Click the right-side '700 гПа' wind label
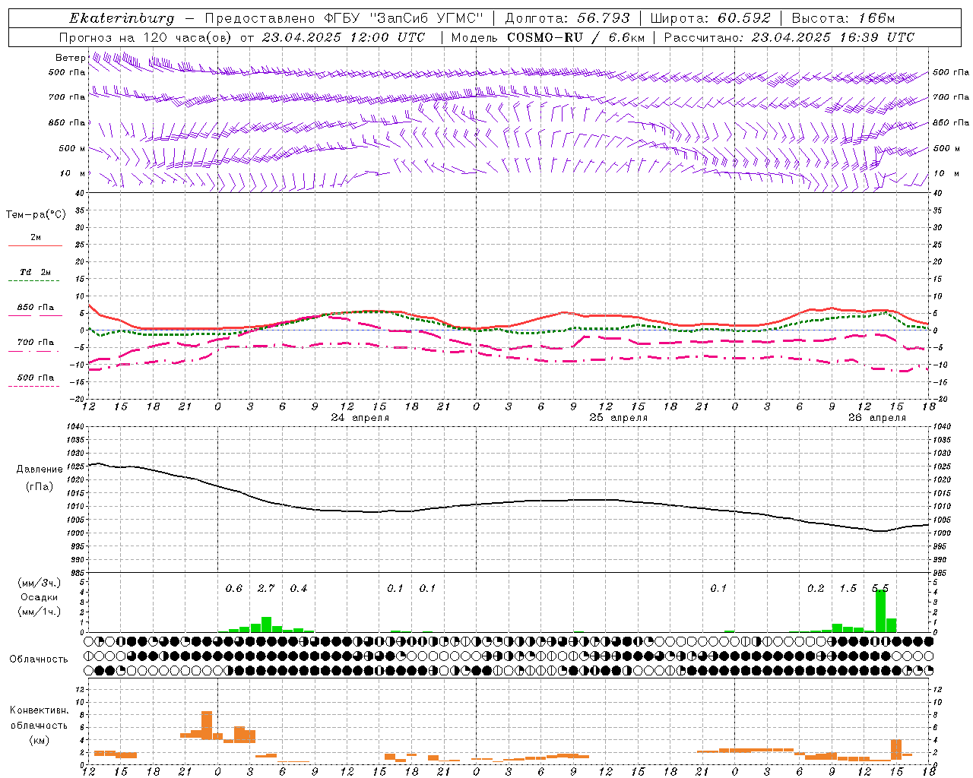This screenshot has width=973, height=778. [x=951, y=97]
